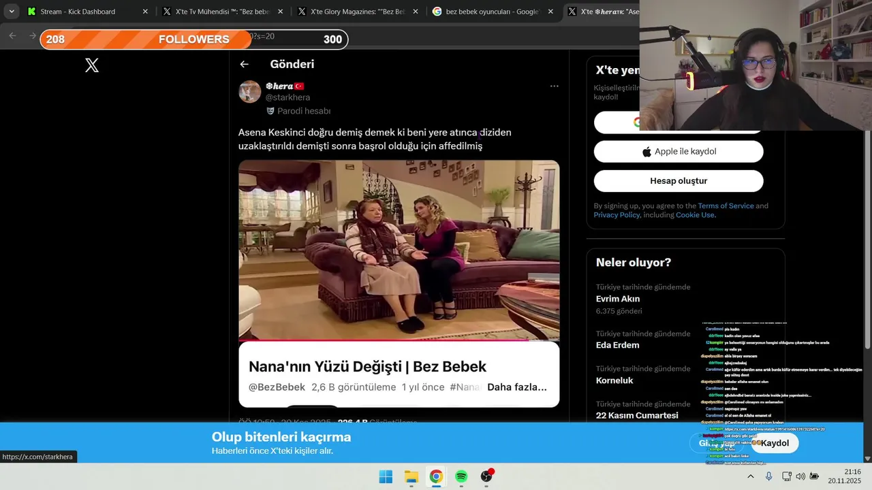Image resolution: width=872 pixels, height=490 pixels.
Task: Click the battery tray icon
Action: pyautogui.click(x=814, y=476)
